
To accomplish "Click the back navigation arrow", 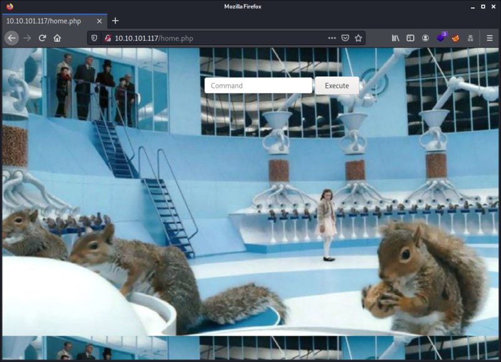I will [x=11, y=38].
